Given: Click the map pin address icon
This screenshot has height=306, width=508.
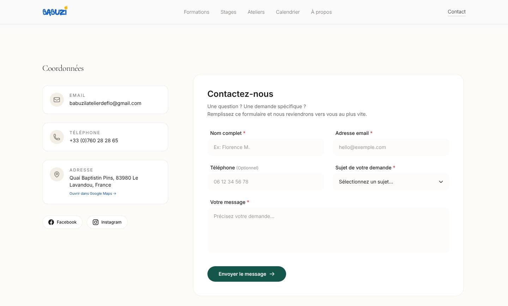Looking at the screenshot, I should [57, 174].
